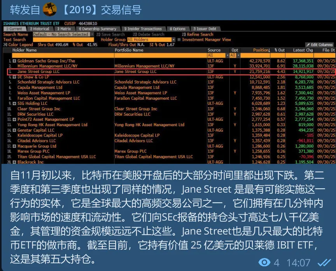Screen dimensions: 336x271
Task: Click the ISHARES ETHEREUM TRUST ETF title
Action: pyautogui.click(x=31, y=24)
